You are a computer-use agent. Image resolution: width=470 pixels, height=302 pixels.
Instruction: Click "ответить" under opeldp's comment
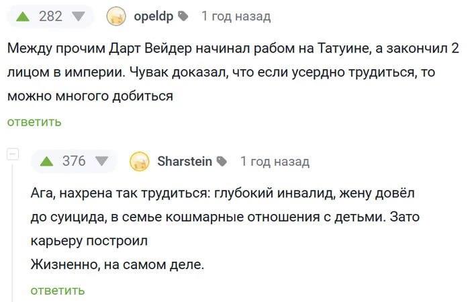coord(34,121)
